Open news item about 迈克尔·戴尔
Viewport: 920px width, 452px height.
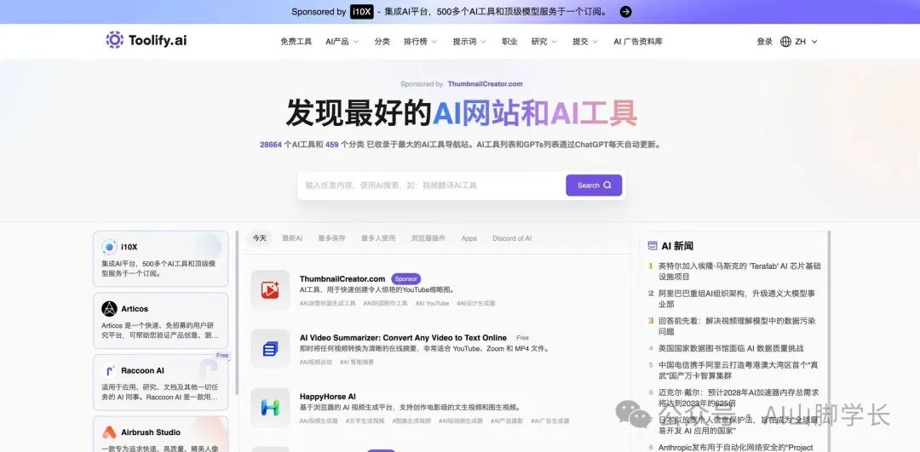[x=738, y=398]
